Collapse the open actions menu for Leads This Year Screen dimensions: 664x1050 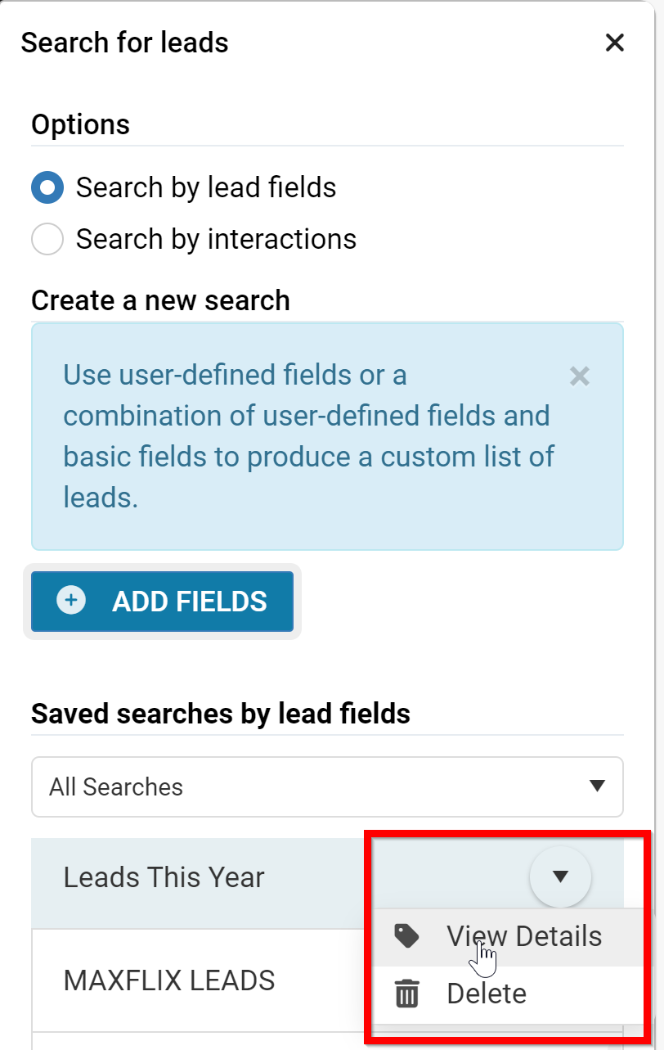pyautogui.click(x=560, y=877)
